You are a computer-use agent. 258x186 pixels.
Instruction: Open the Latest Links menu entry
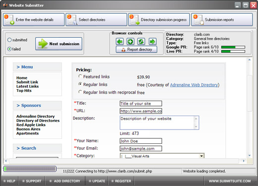[x=27, y=86]
